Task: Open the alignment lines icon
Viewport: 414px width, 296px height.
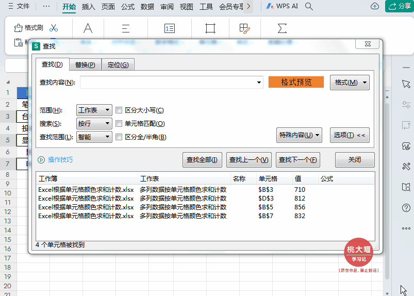Action: 126,28
